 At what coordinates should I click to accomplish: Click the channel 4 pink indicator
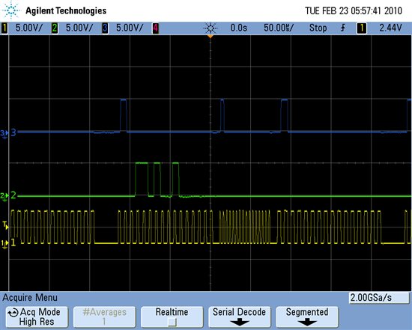tap(156, 28)
